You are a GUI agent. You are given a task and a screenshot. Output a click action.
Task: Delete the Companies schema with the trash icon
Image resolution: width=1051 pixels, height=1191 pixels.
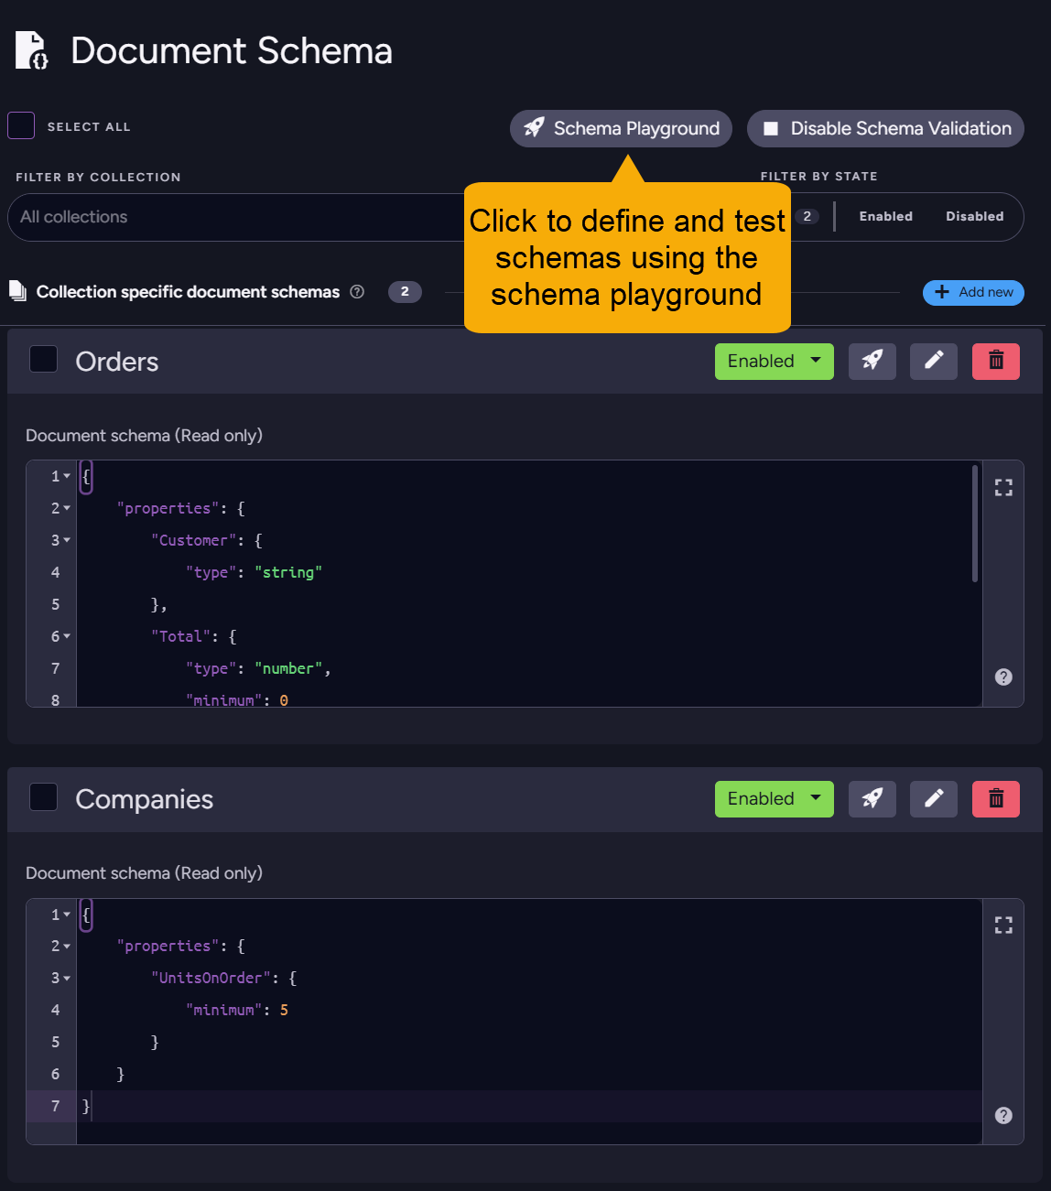995,798
